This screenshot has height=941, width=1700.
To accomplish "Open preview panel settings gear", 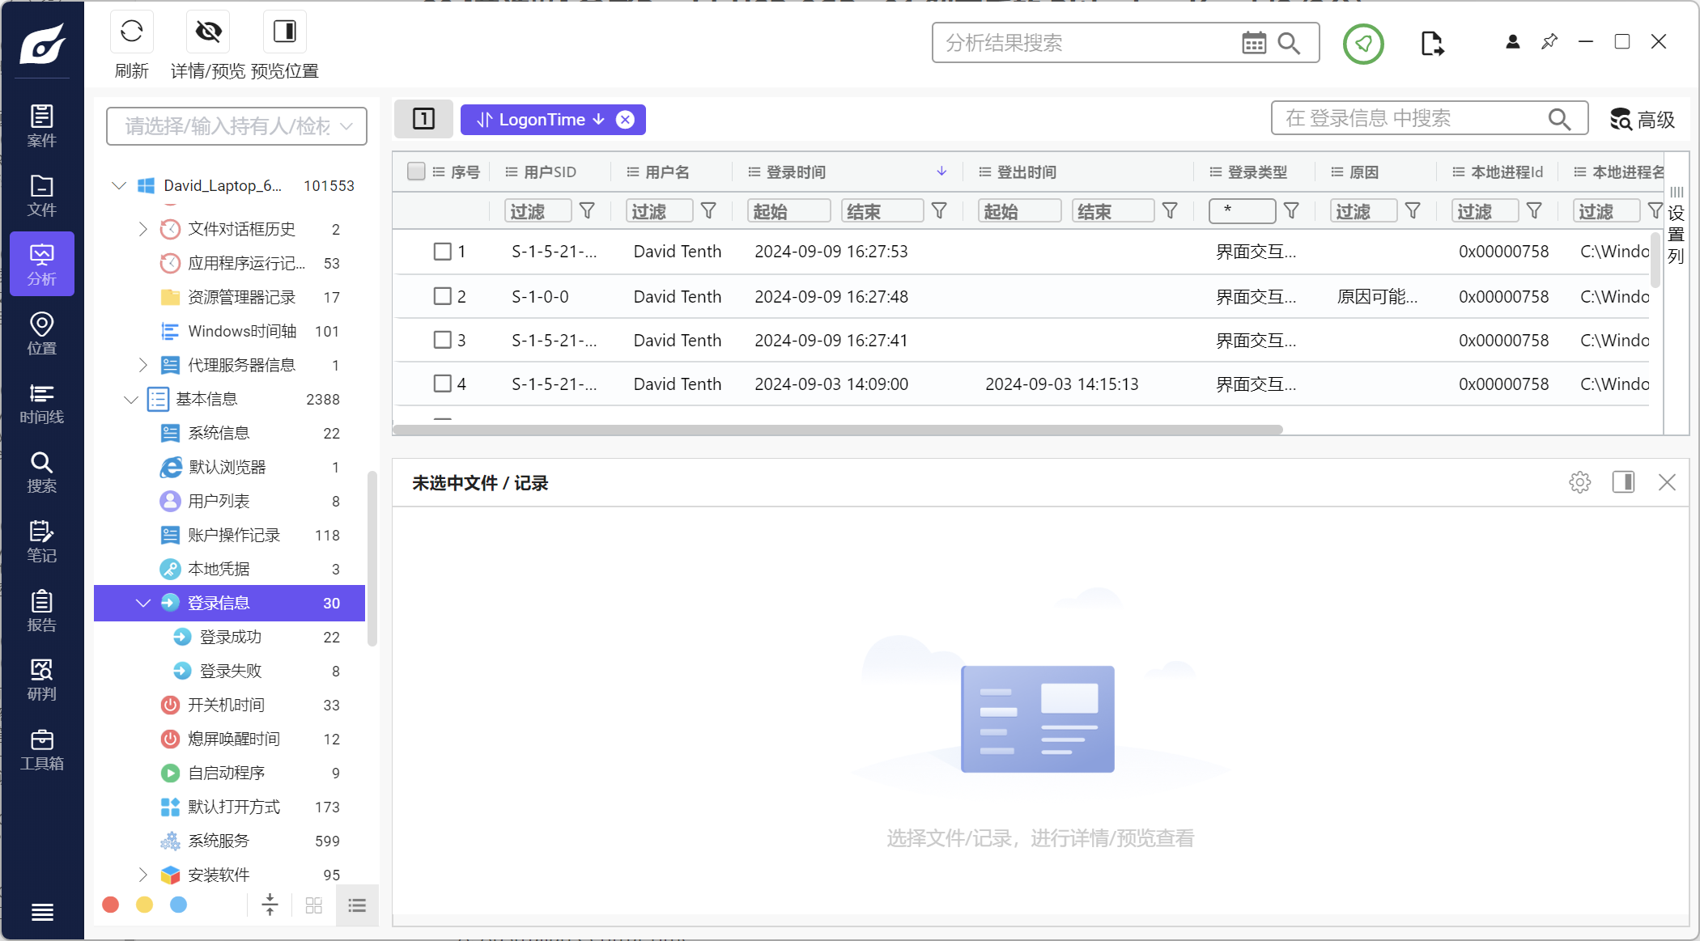I will (1579, 483).
